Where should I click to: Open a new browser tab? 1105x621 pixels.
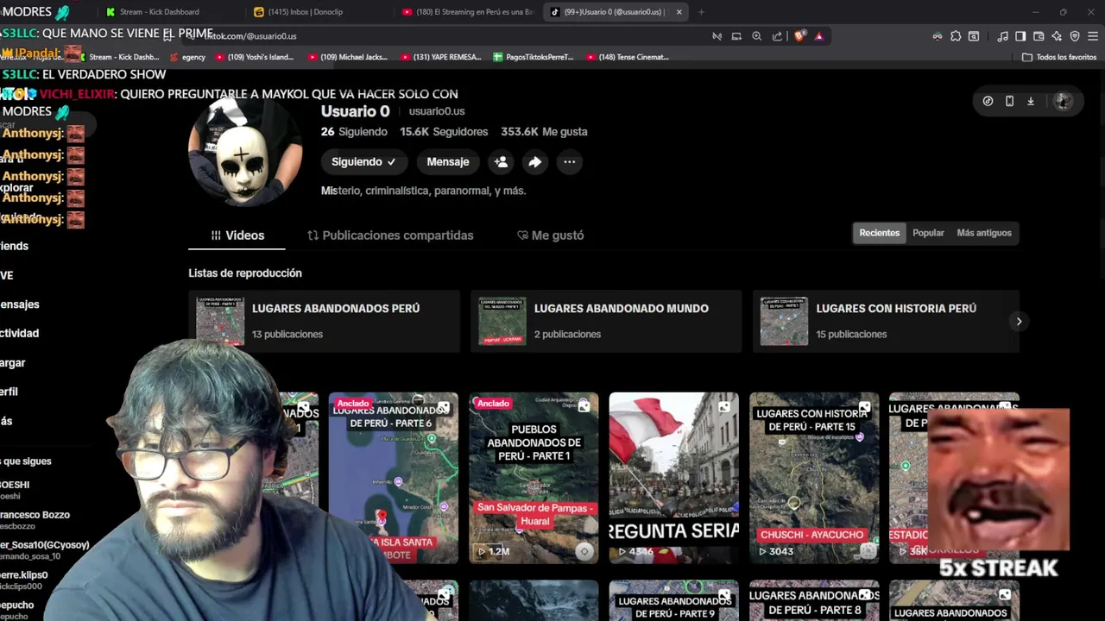point(701,12)
